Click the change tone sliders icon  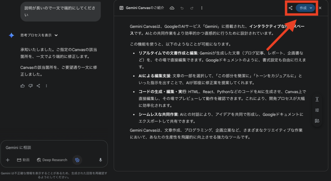click(317, 110)
